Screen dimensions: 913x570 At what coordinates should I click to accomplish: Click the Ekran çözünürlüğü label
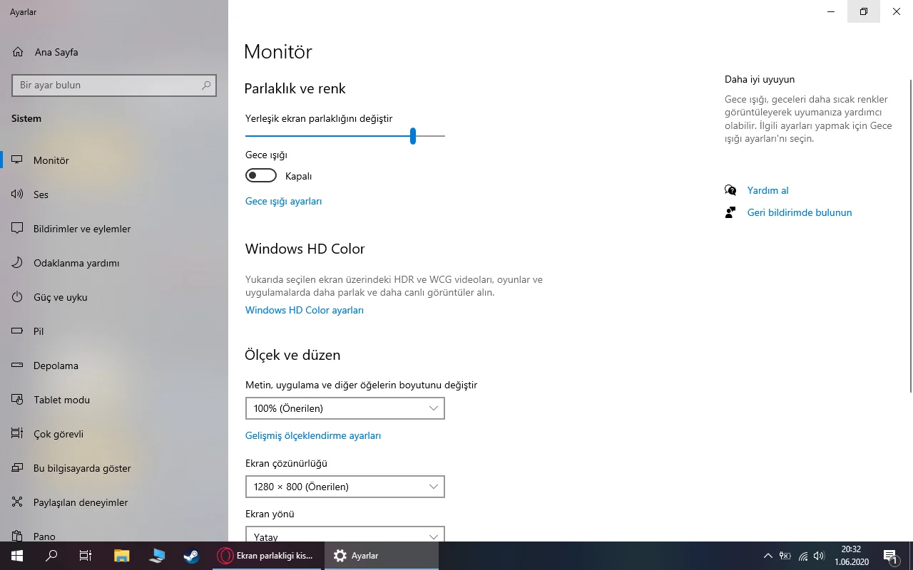click(x=286, y=463)
